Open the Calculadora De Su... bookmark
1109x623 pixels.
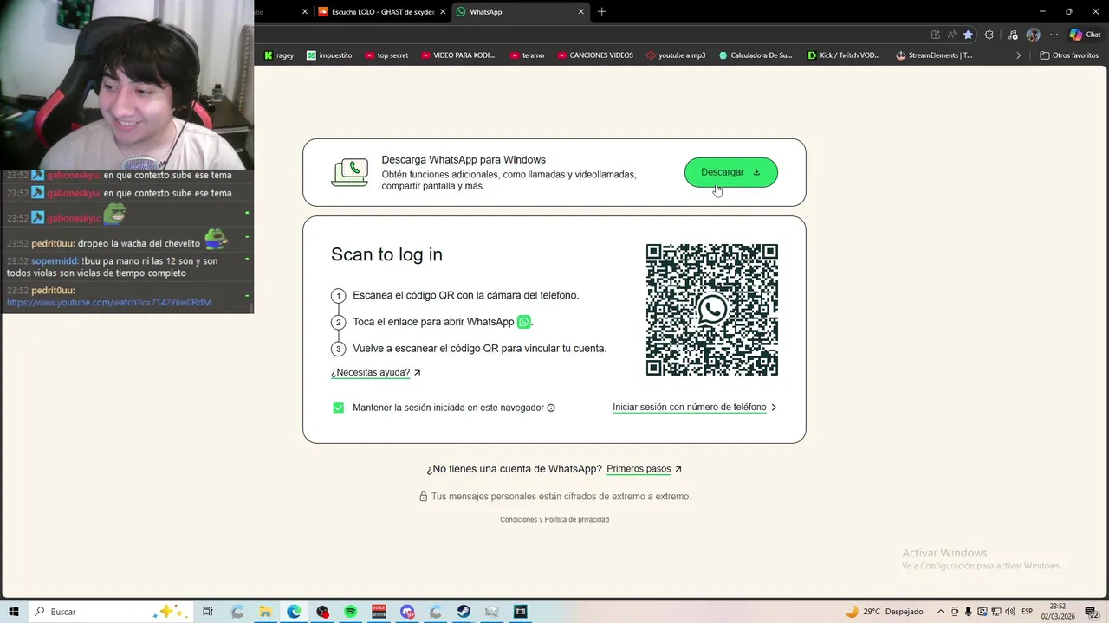pos(756,55)
